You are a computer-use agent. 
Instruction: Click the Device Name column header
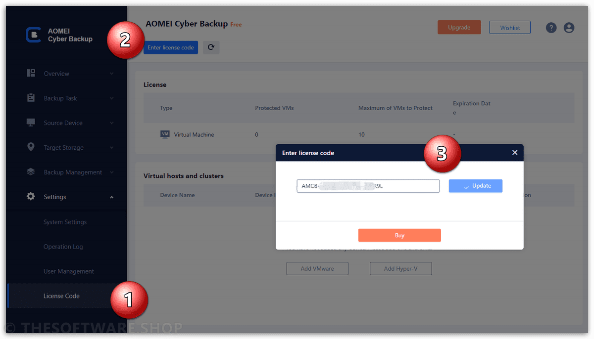[x=177, y=195]
